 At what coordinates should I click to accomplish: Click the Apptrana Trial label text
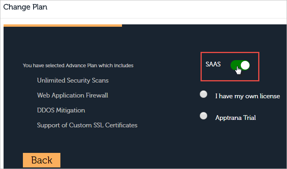point(235,118)
